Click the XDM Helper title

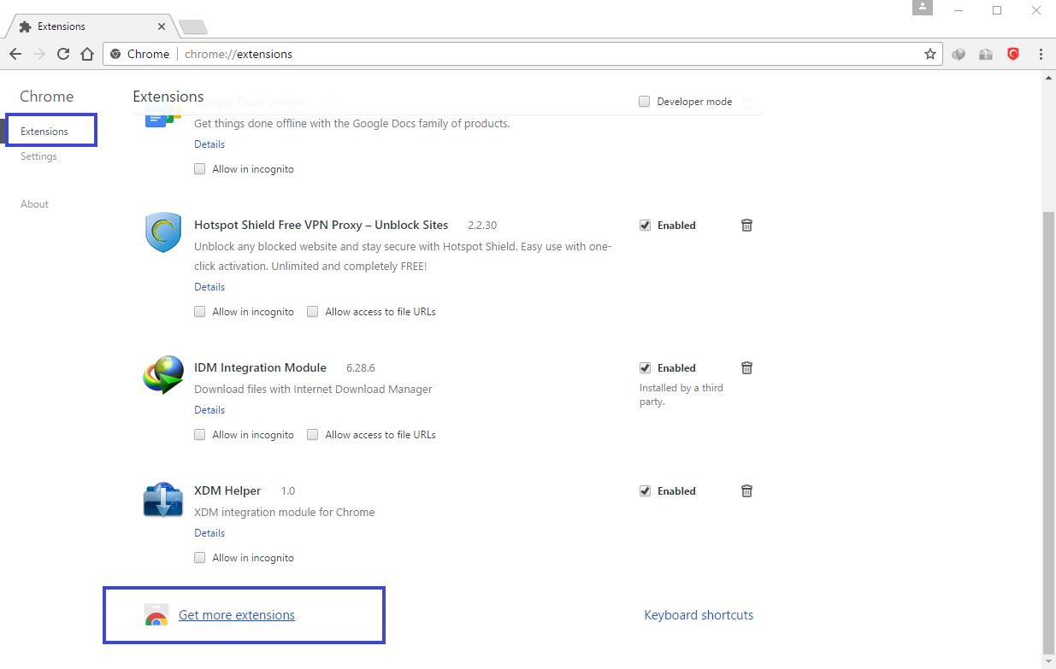click(x=227, y=490)
